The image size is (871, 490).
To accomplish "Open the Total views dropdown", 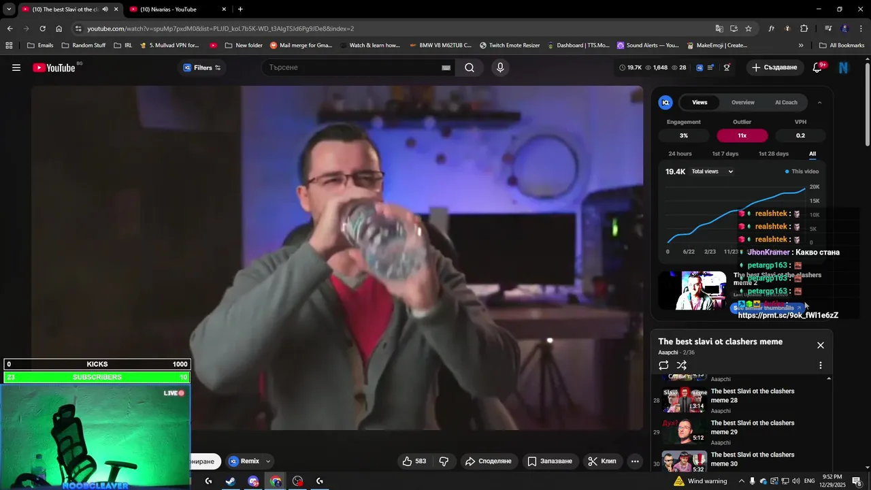I will click(x=712, y=171).
